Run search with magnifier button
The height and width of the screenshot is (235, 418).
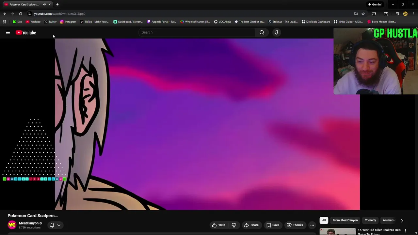pyautogui.click(x=262, y=32)
